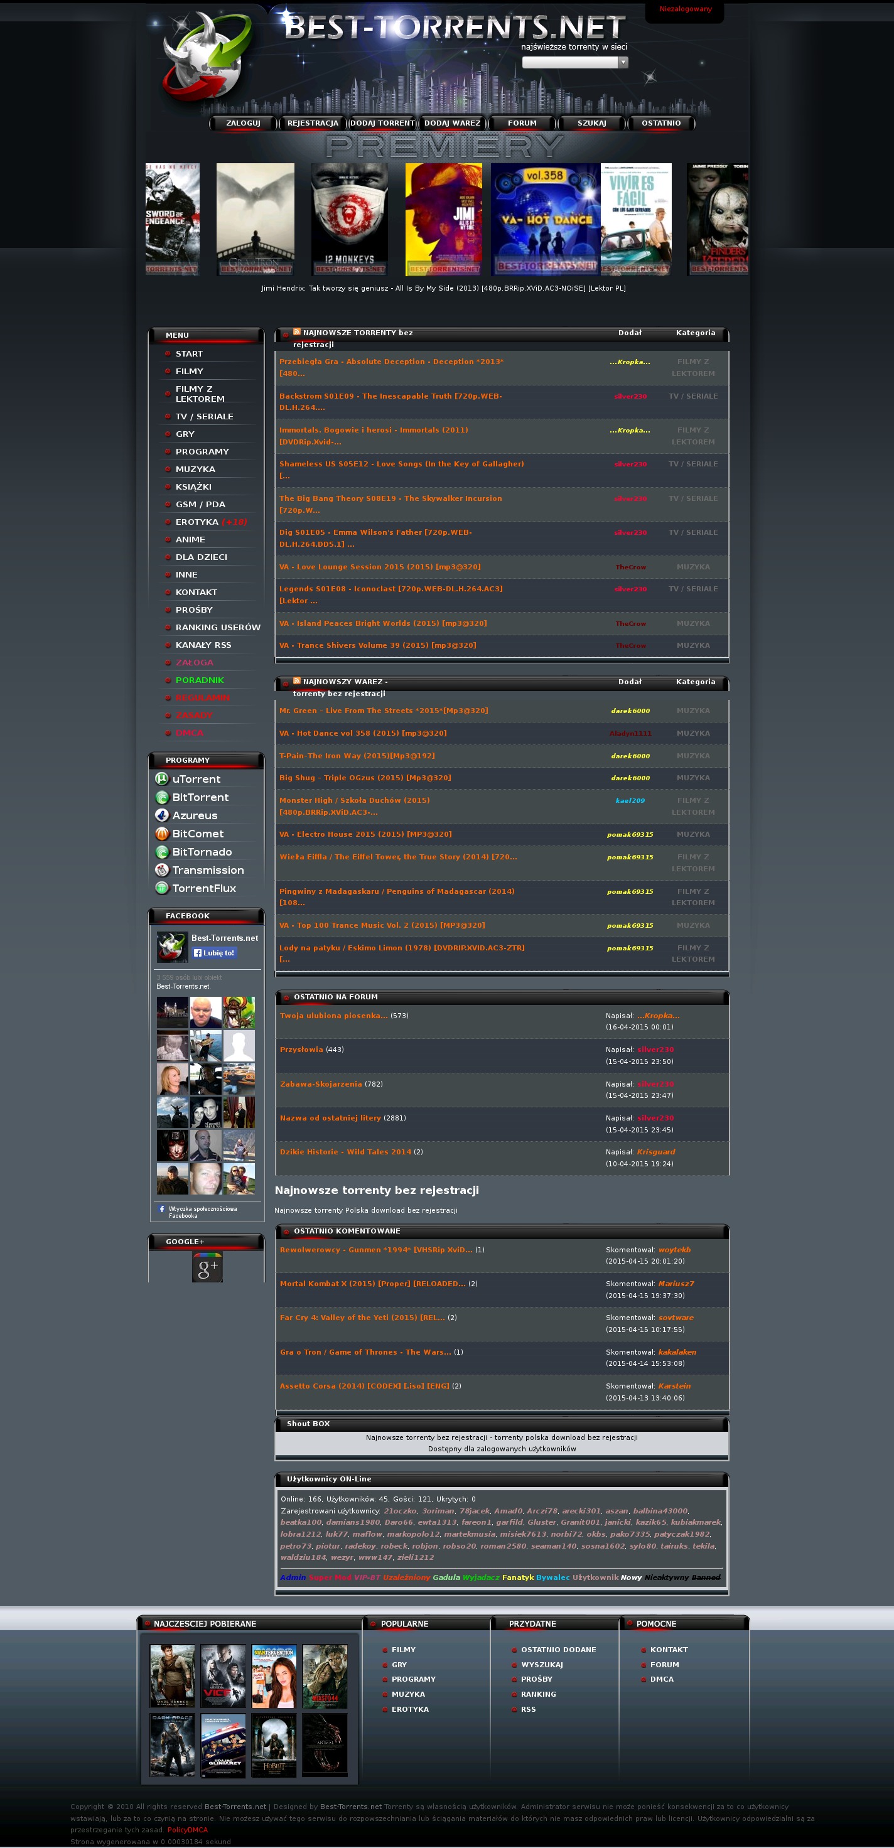Open commented torrent 'Far Cry 4: Valley of the Yeti'

pyautogui.click(x=362, y=1317)
